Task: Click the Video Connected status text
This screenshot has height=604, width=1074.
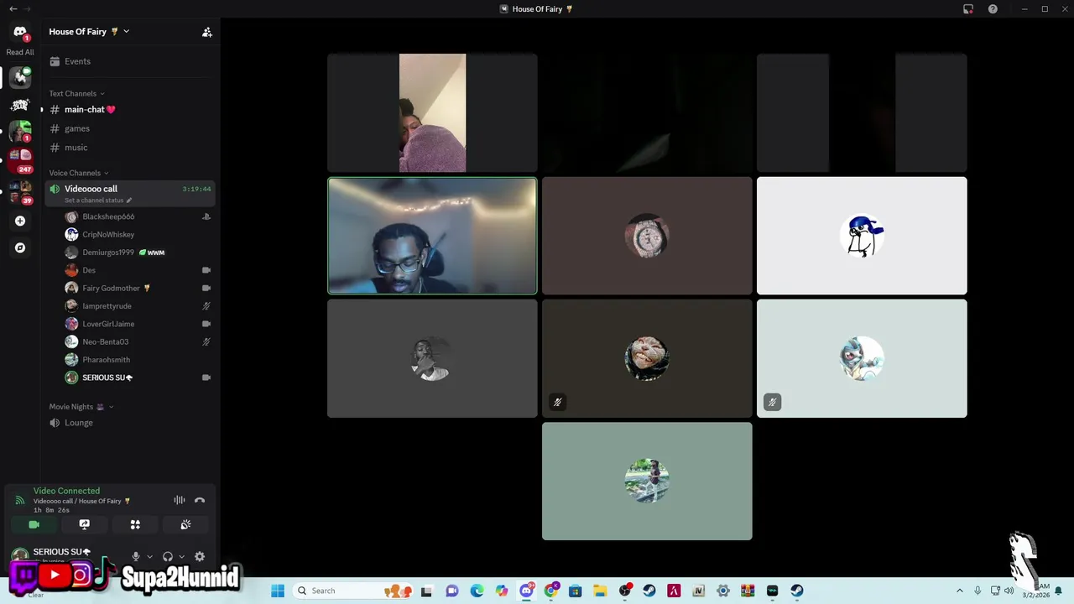Action: tap(66, 491)
